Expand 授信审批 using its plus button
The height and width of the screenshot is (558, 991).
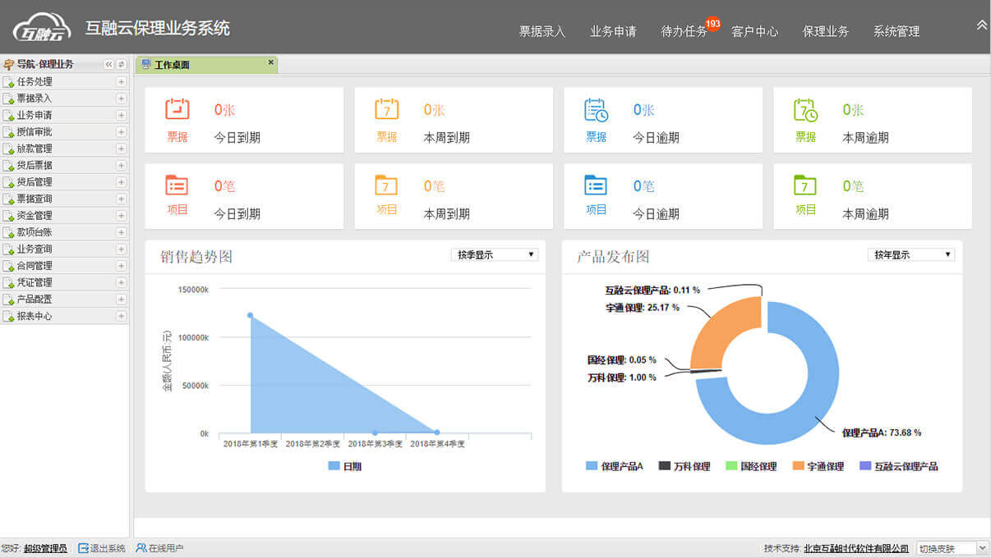point(121,132)
